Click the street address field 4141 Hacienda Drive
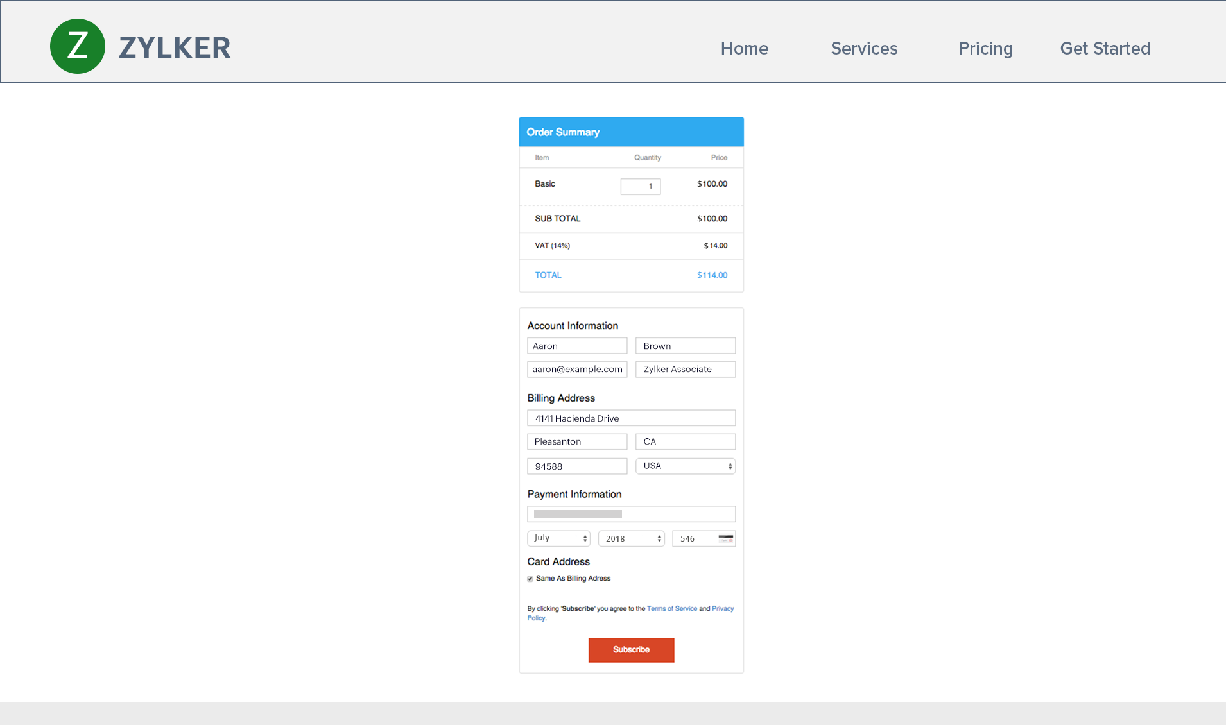The image size is (1226, 725). pos(631,418)
